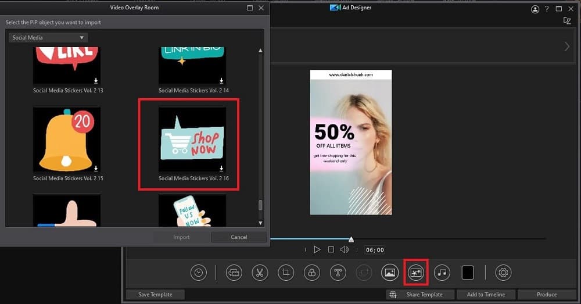Select the Shop Now sticker thumbnail
The height and width of the screenshot is (304, 581).
click(x=192, y=140)
